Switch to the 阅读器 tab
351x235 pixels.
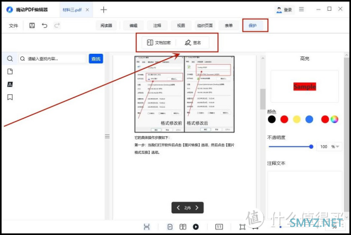pos(106,25)
